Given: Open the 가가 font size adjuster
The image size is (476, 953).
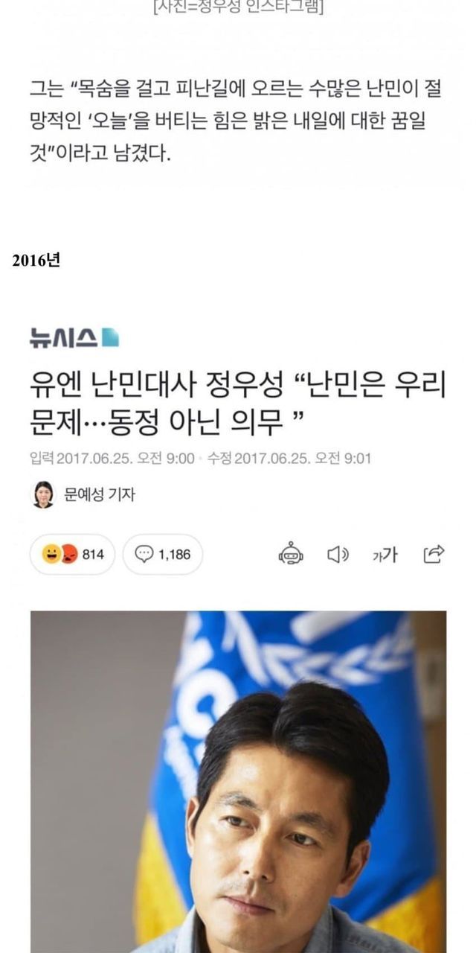Looking at the screenshot, I should [x=385, y=555].
